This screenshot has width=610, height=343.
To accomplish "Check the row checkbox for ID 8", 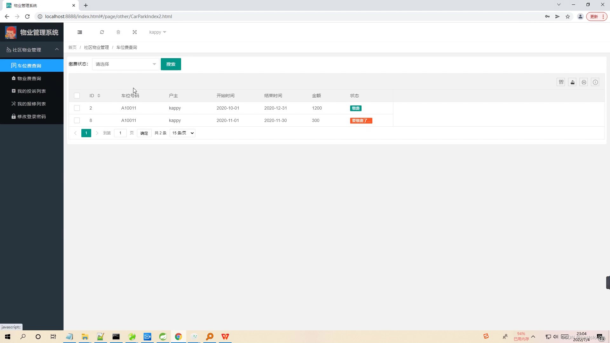I will (x=77, y=120).
